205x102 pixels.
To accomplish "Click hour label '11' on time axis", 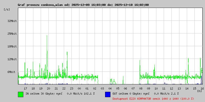I will point(164,88).
